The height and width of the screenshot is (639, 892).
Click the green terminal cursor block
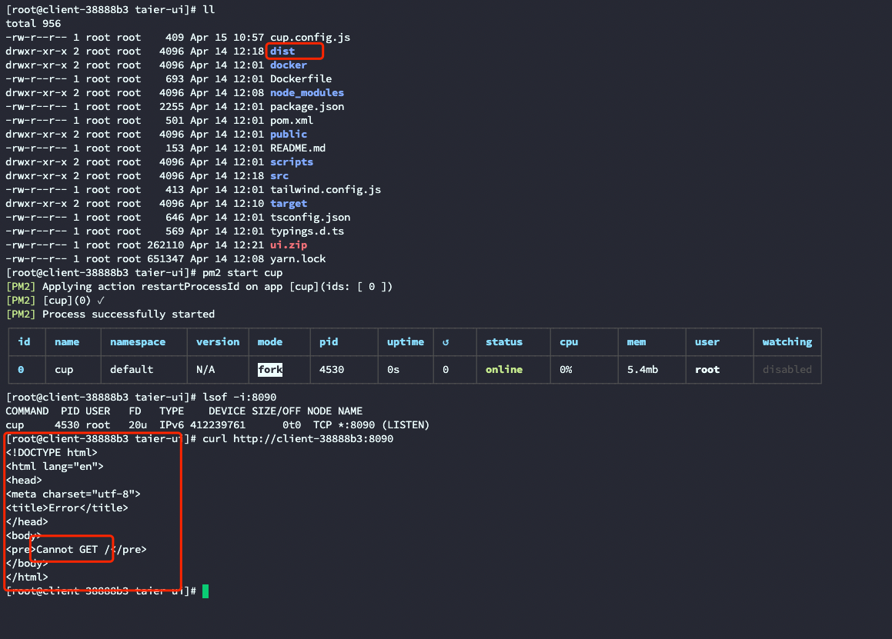click(205, 591)
